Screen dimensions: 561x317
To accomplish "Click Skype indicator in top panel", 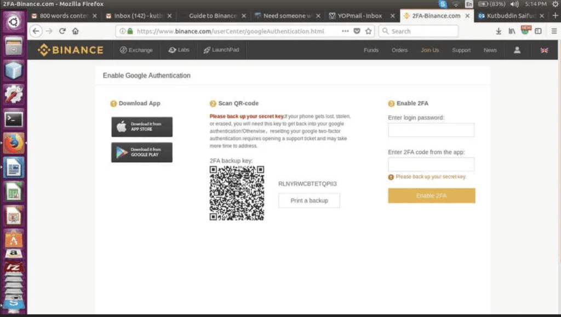I will point(443,4).
